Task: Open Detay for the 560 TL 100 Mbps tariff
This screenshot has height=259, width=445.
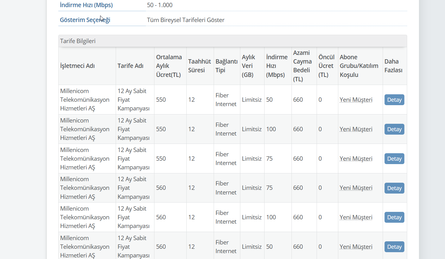Action: click(394, 217)
